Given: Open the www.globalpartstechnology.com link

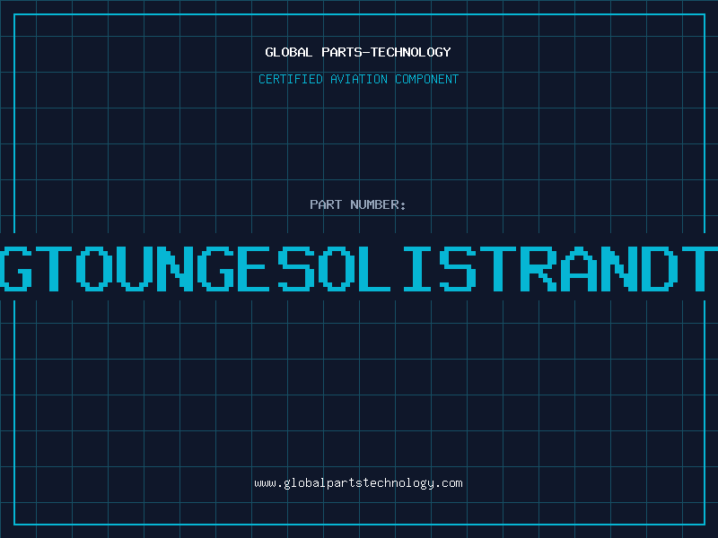Looking at the screenshot, I should point(358,483).
